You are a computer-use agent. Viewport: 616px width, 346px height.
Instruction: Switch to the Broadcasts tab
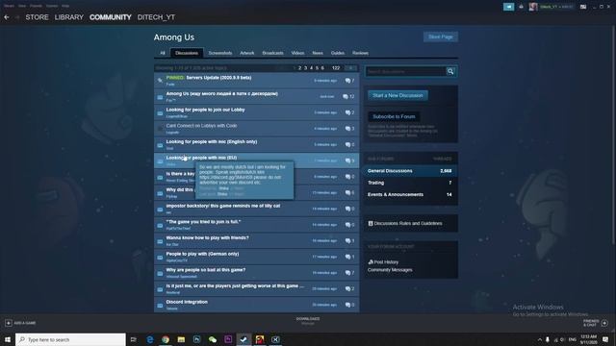tap(272, 53)
